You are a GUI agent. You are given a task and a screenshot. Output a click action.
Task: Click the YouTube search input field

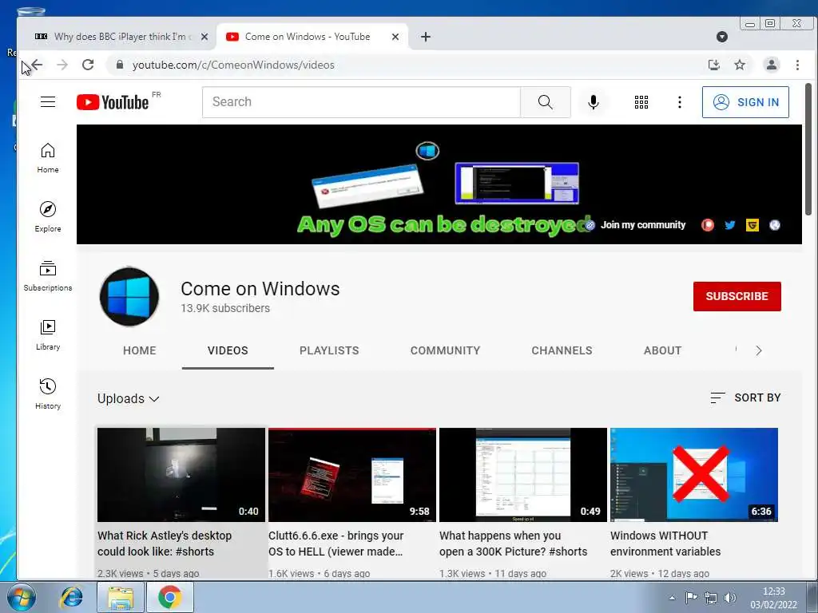pyautogui.click(x=361, y=102)
